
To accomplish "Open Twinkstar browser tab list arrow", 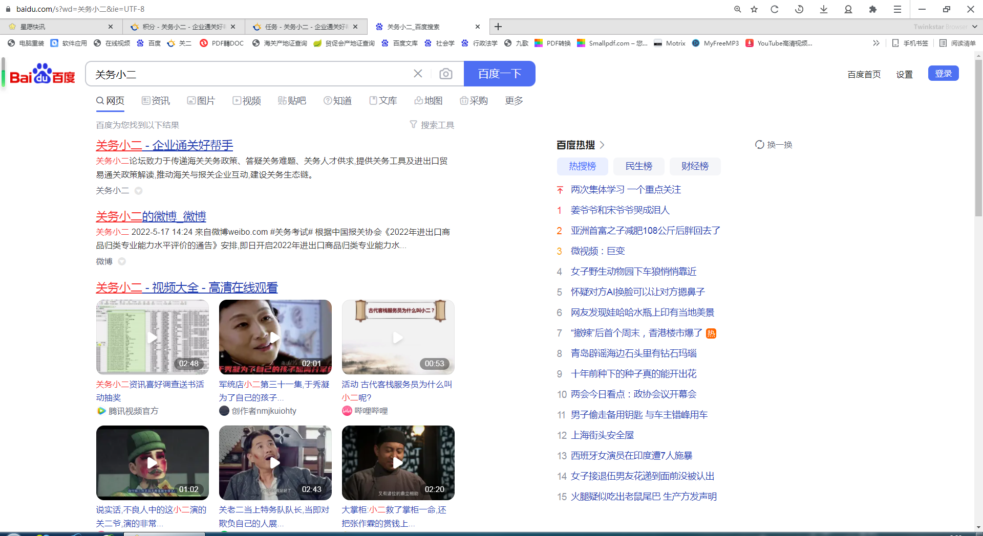I will [974, 27].
